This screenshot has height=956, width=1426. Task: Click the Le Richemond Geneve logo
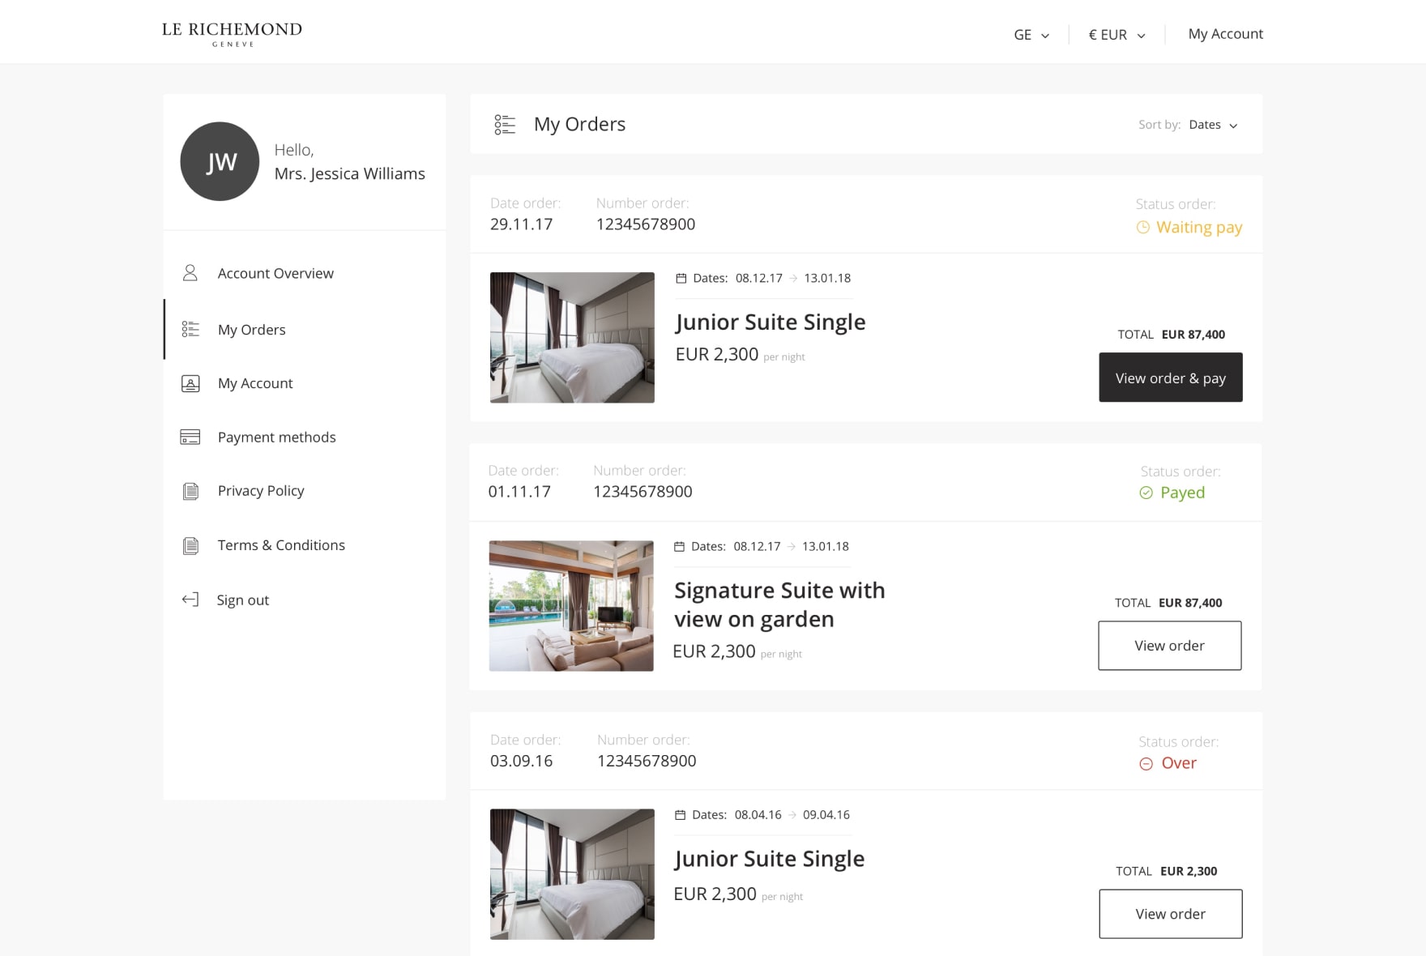[232, 34]
